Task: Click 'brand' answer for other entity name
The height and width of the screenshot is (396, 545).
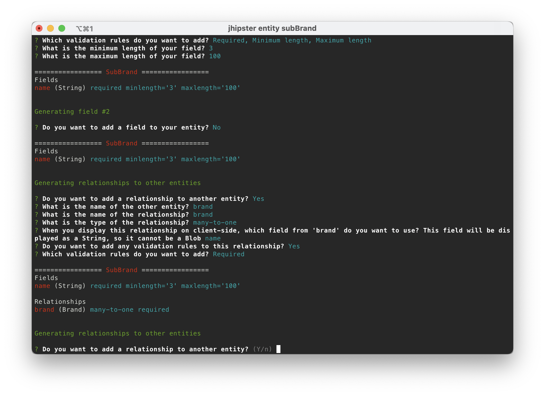Action: (x=203, y=207)
